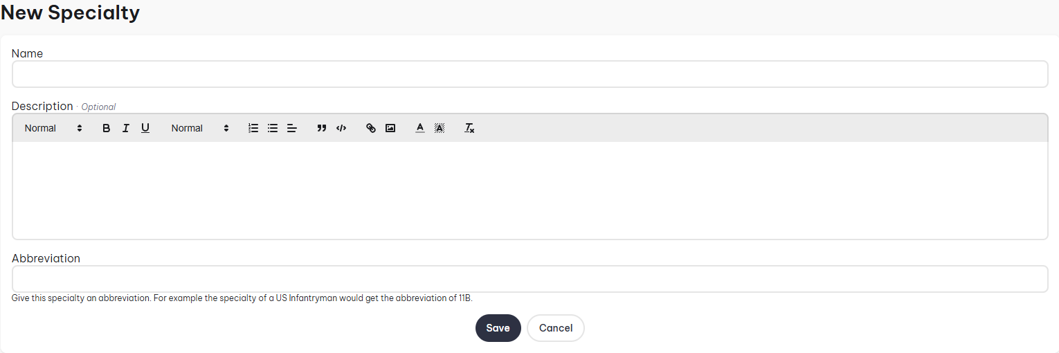Click inside the Description text editor area
This screenshot has height=353, width=1059.
[529, 190]
